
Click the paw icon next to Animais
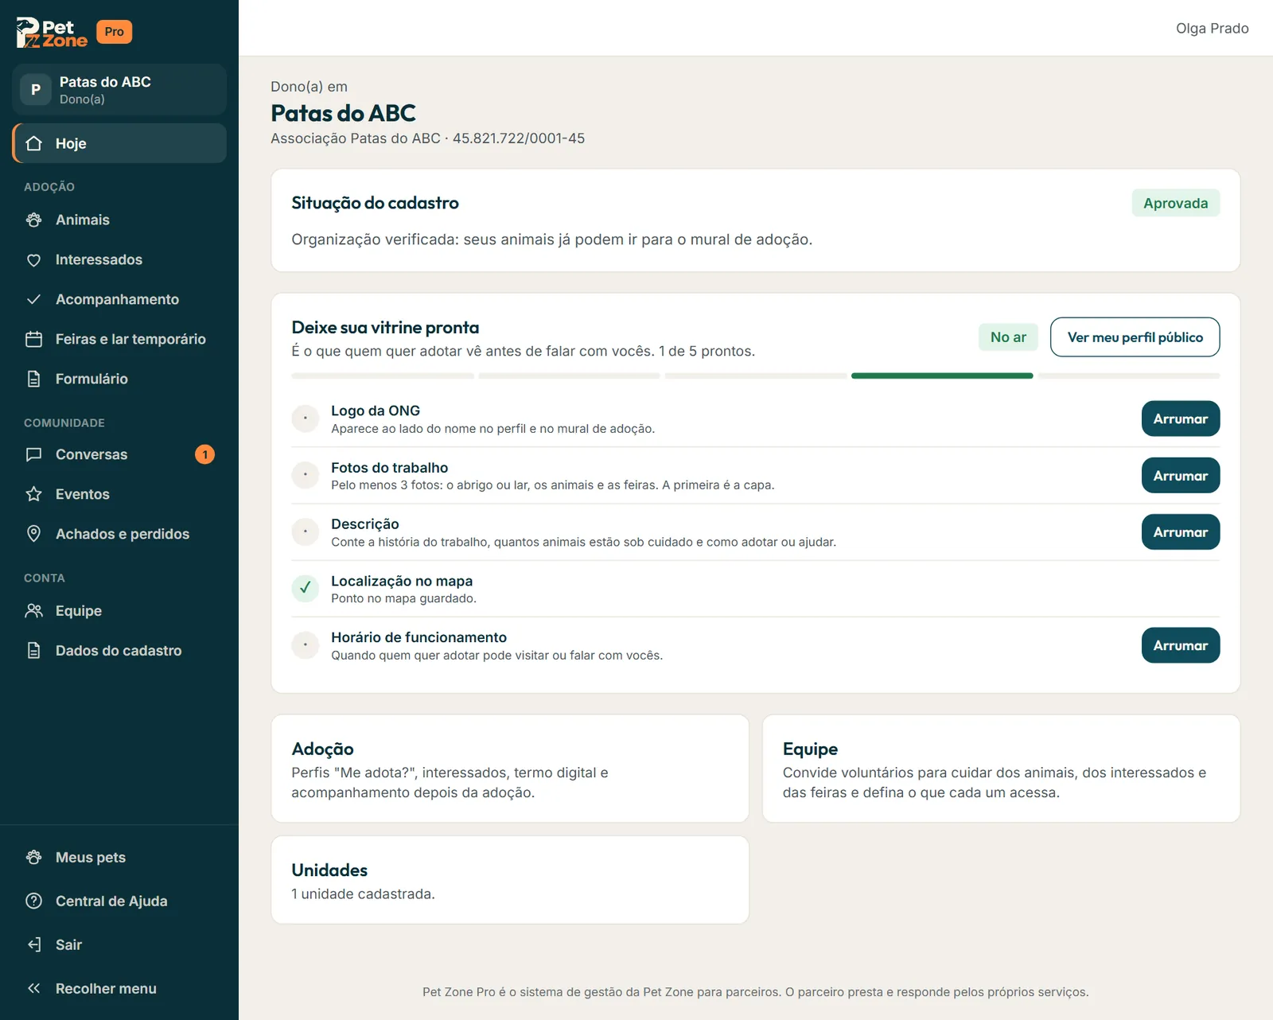tap(33, 220)
